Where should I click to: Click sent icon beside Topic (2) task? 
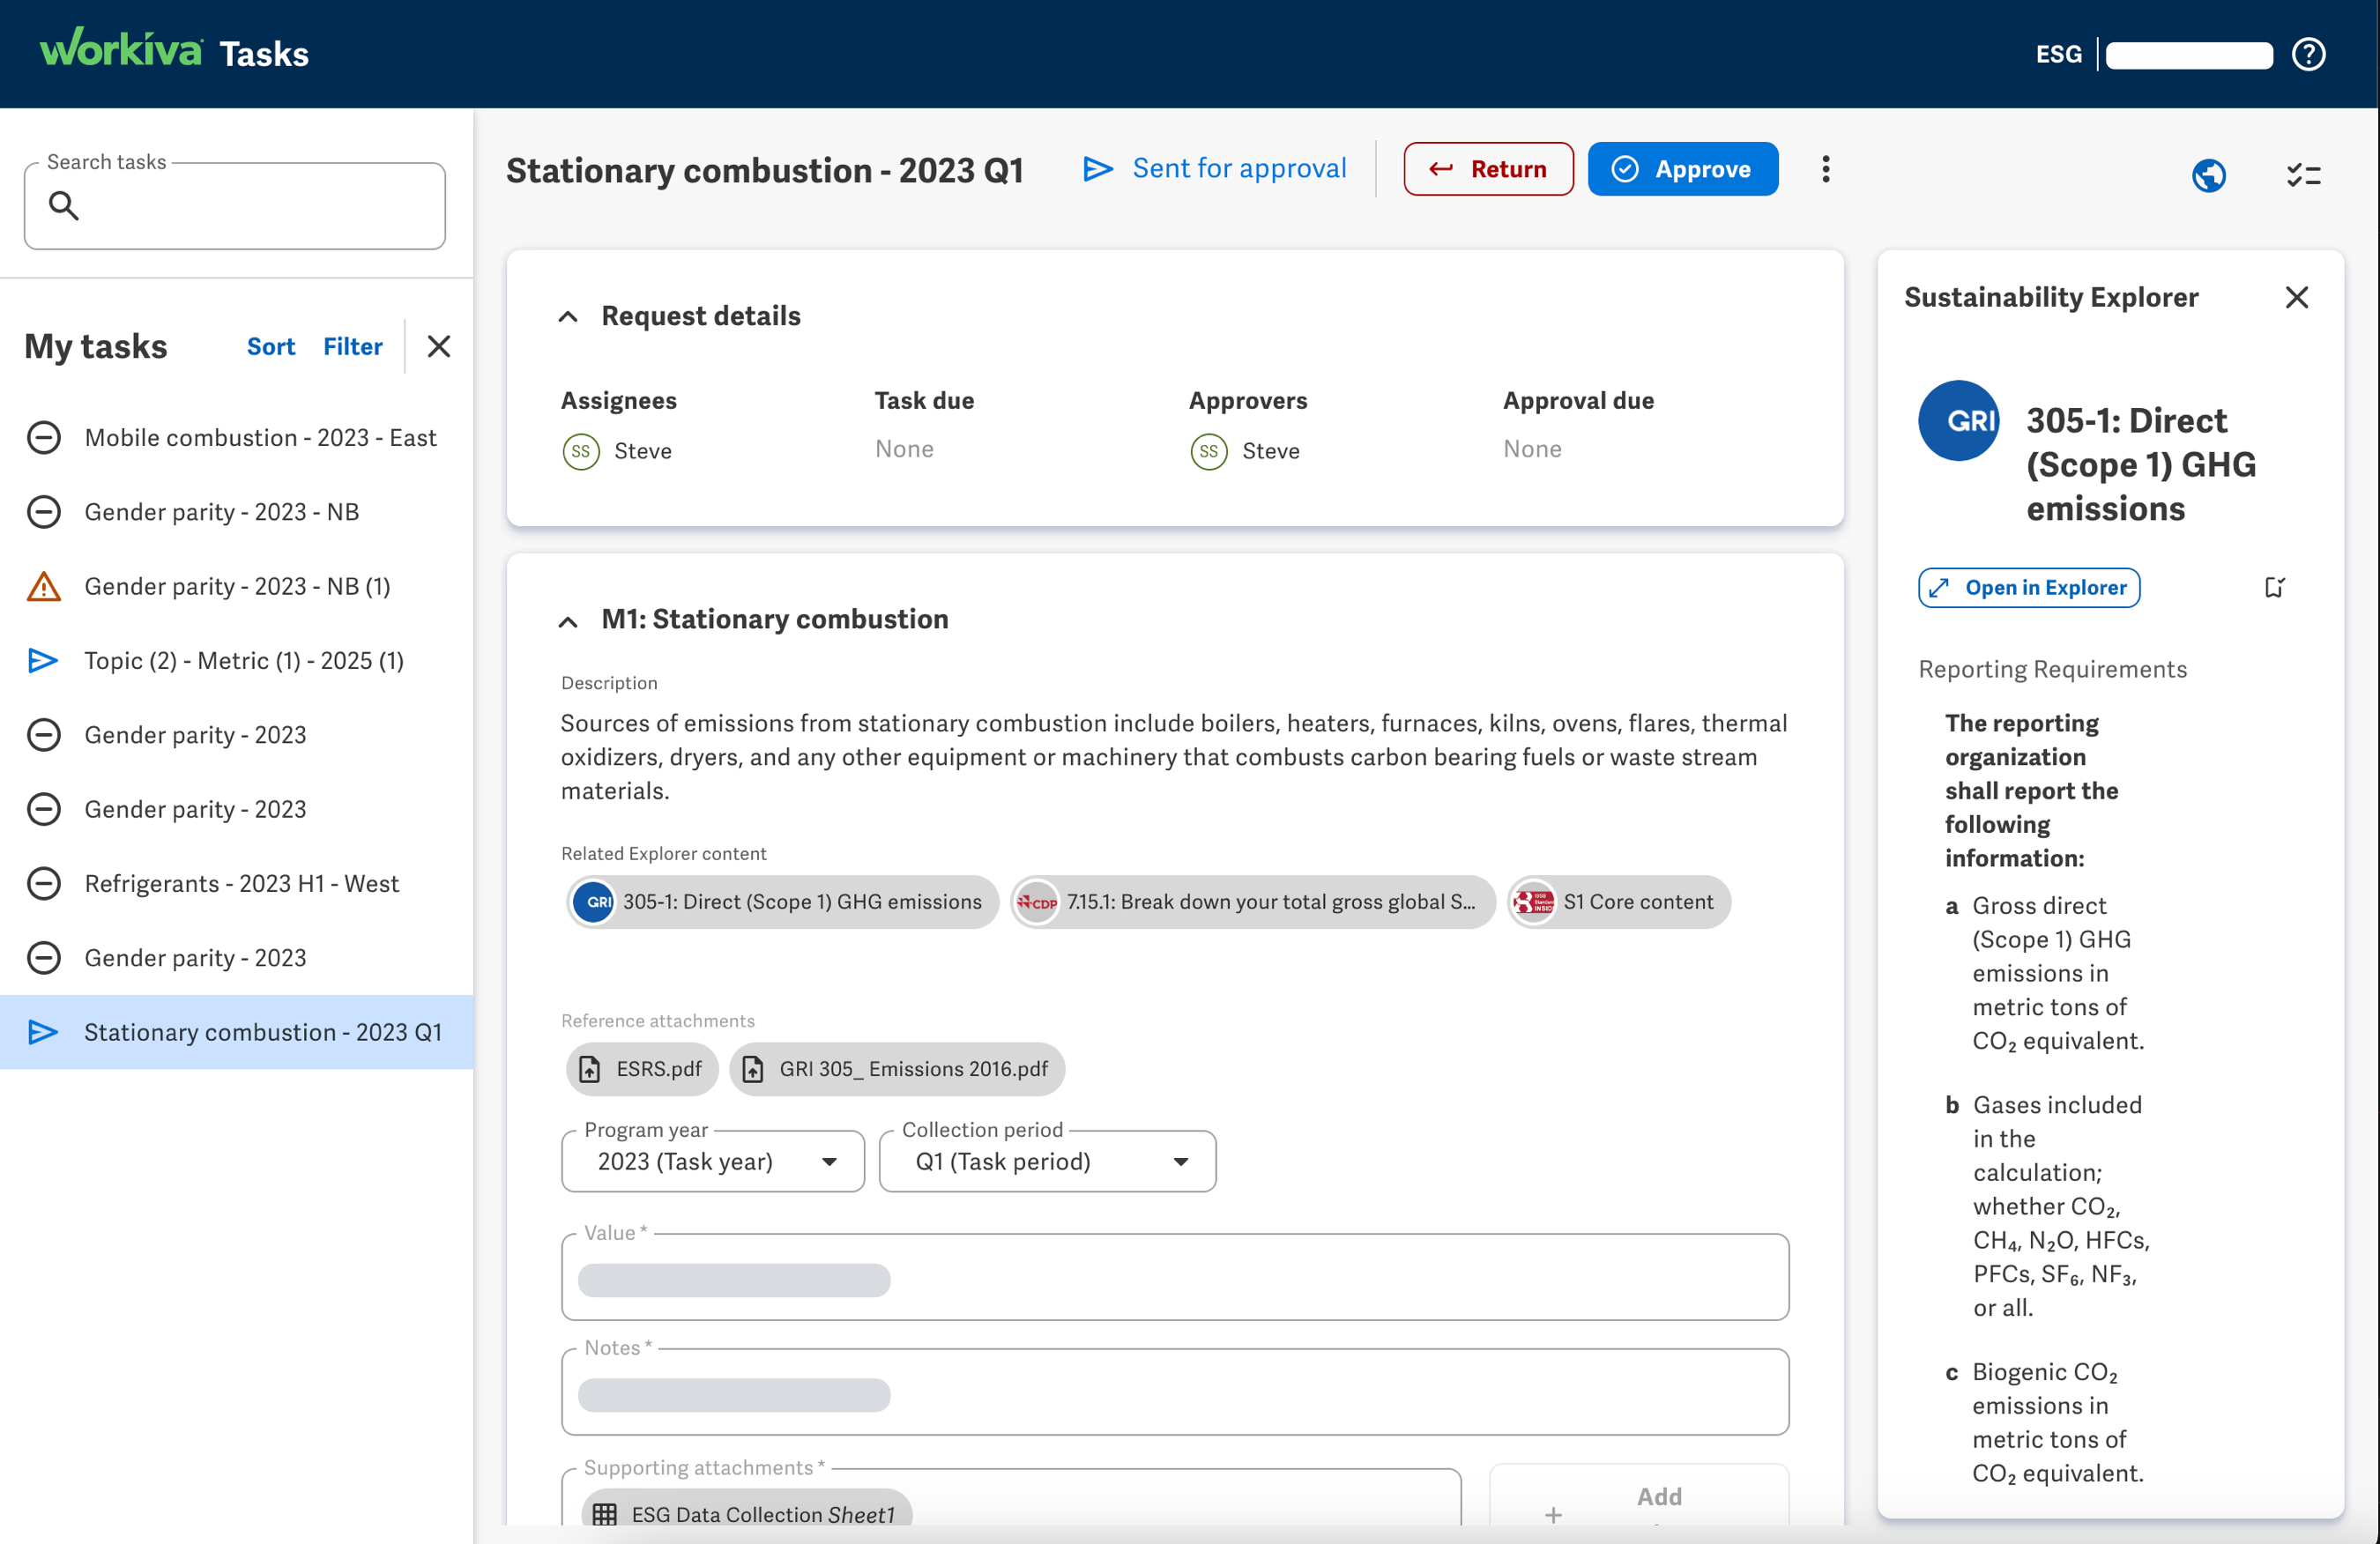43,660
